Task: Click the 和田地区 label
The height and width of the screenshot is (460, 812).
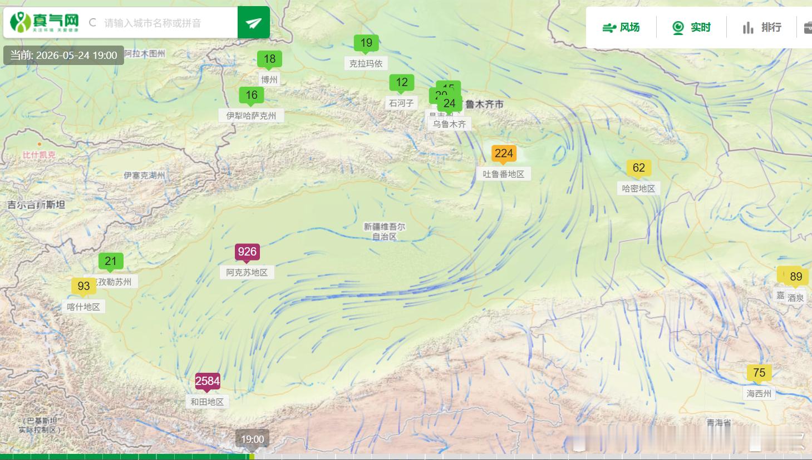Action: [x=208, y=402]
